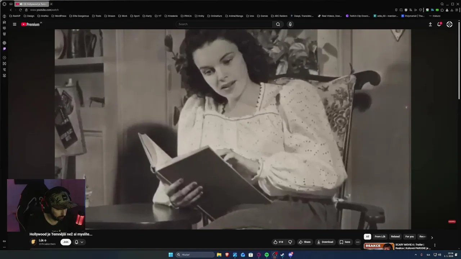The width and height of the screenshot is (461, 259).
Task: Open the DeepL Translate bookmark
Action: coord(302,16)
